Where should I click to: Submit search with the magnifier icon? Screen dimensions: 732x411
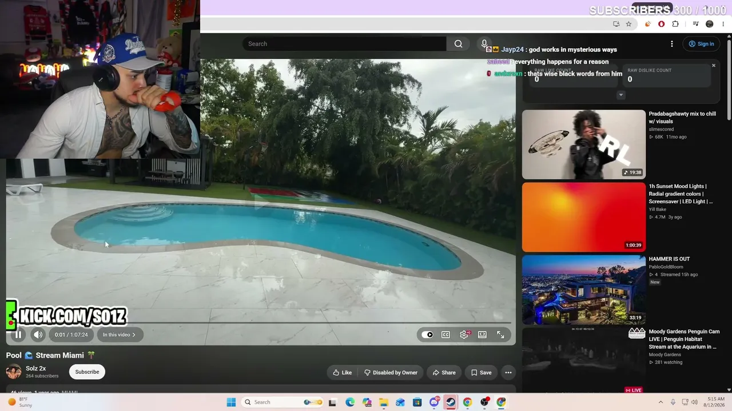pyautogui.click(x=458, y=44)
